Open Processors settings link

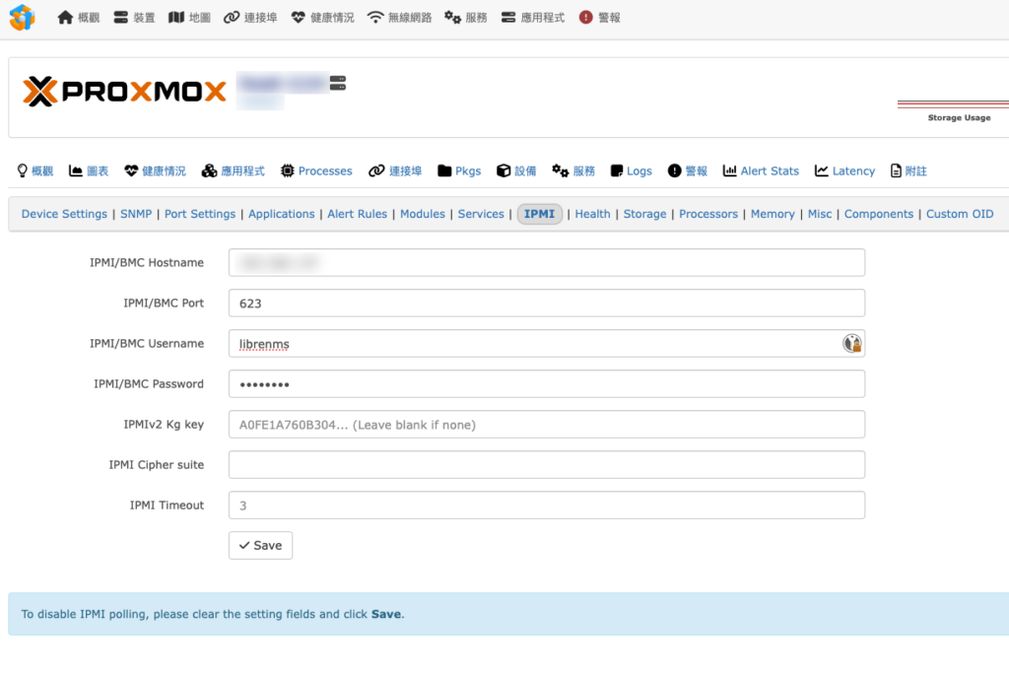click(708, 214)
